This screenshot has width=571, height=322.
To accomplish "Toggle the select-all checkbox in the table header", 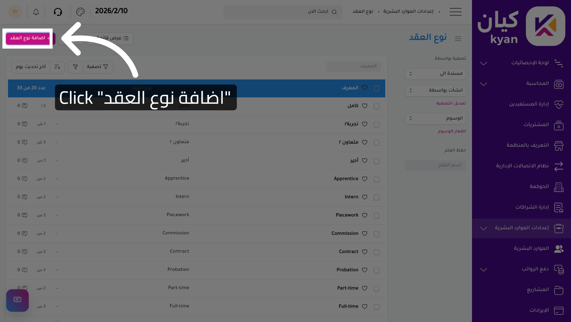I will (376, 88).
